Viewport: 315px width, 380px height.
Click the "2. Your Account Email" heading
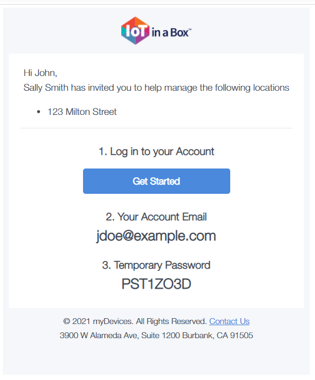click(156, 217)
